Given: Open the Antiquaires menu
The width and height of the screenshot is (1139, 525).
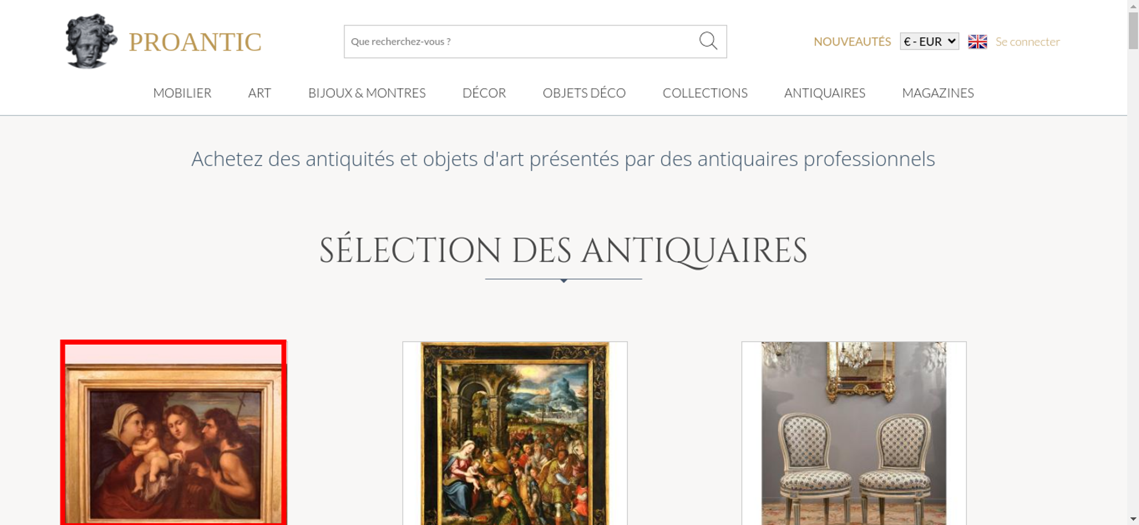Looking at the screenshot, I should 825,93.
